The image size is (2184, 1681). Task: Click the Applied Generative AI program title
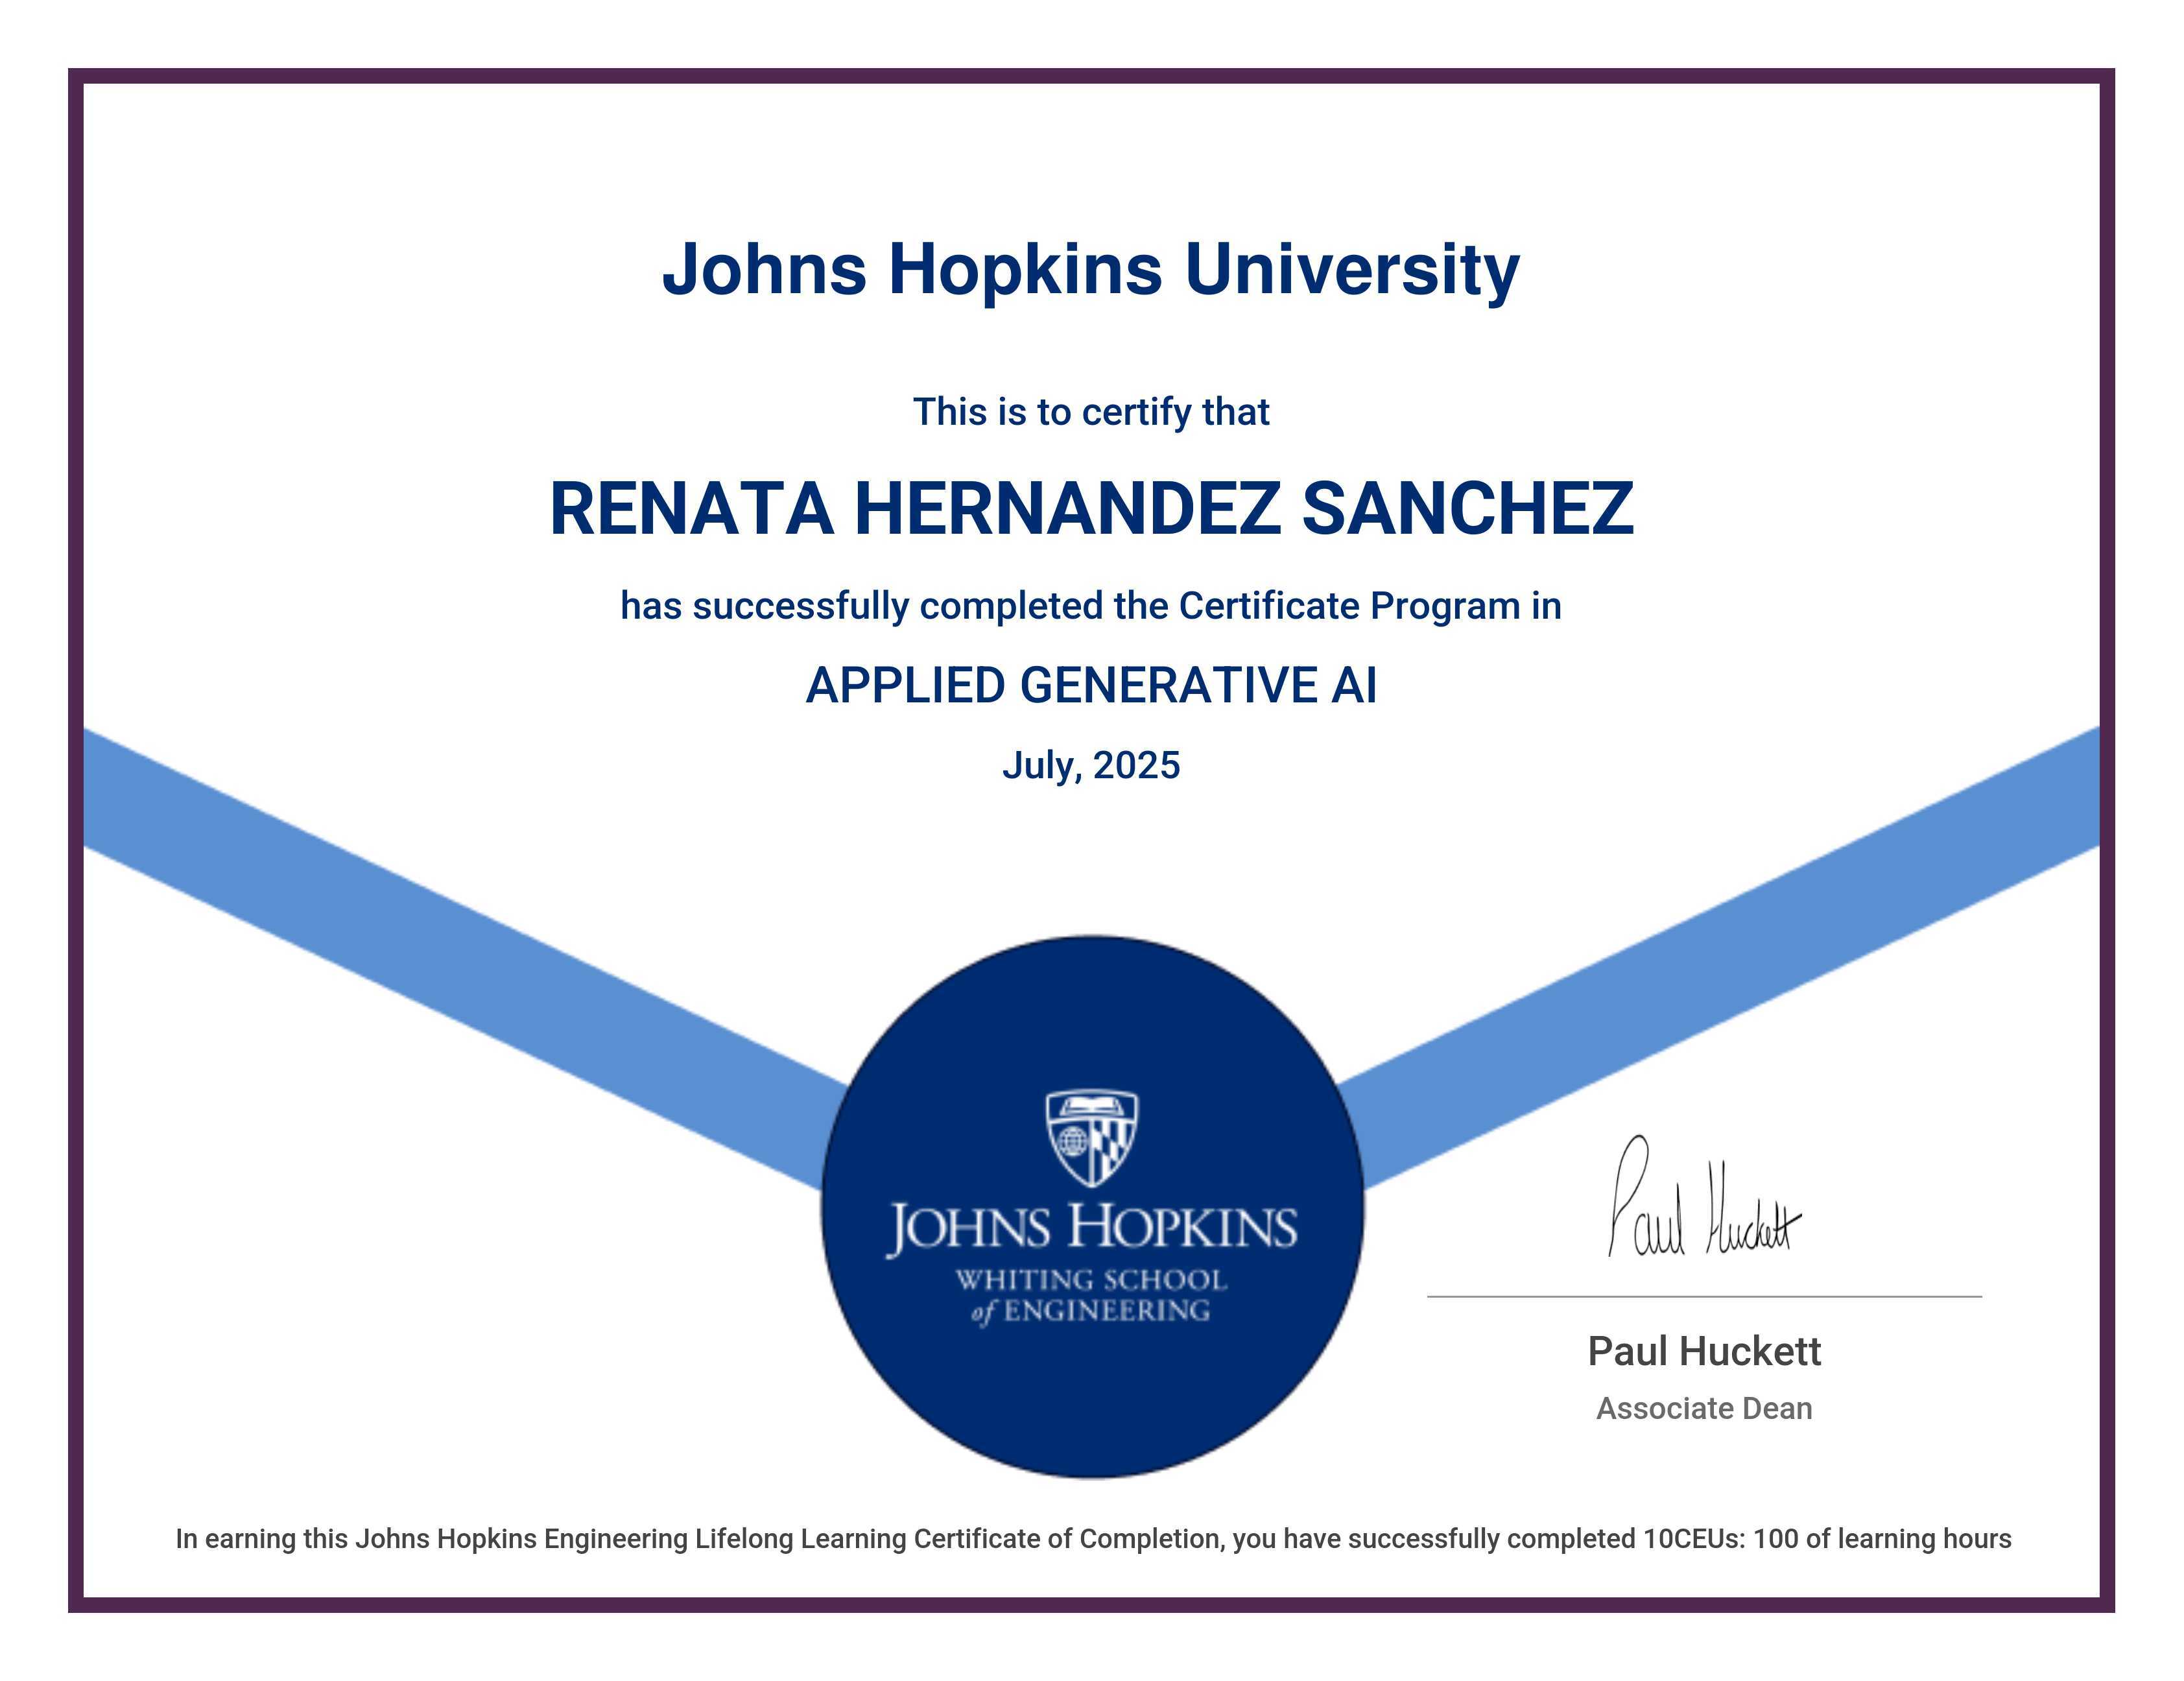tap(1091, 686)
